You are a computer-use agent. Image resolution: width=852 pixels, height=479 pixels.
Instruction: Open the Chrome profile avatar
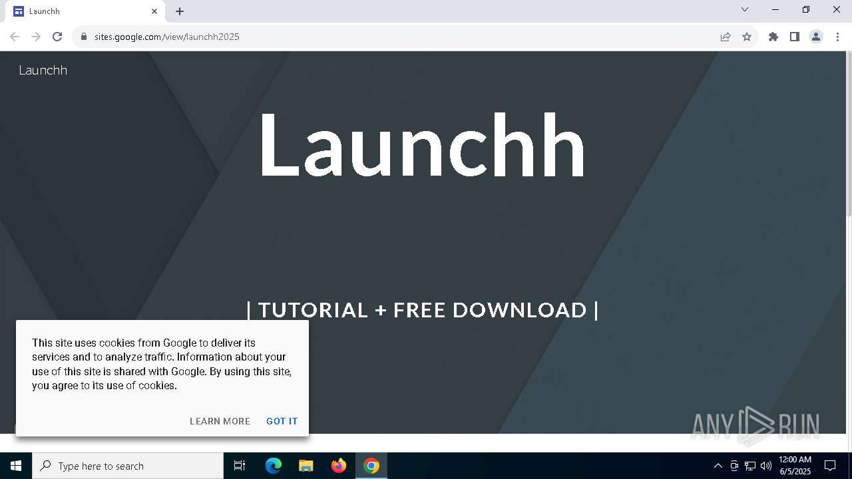click(x=816, y=37)
